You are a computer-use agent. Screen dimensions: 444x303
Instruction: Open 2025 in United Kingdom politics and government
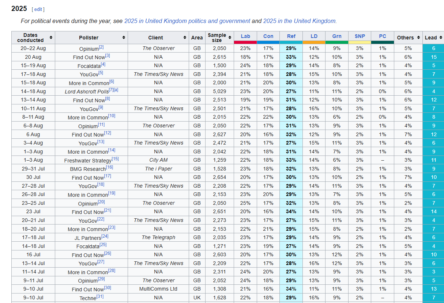187,21
